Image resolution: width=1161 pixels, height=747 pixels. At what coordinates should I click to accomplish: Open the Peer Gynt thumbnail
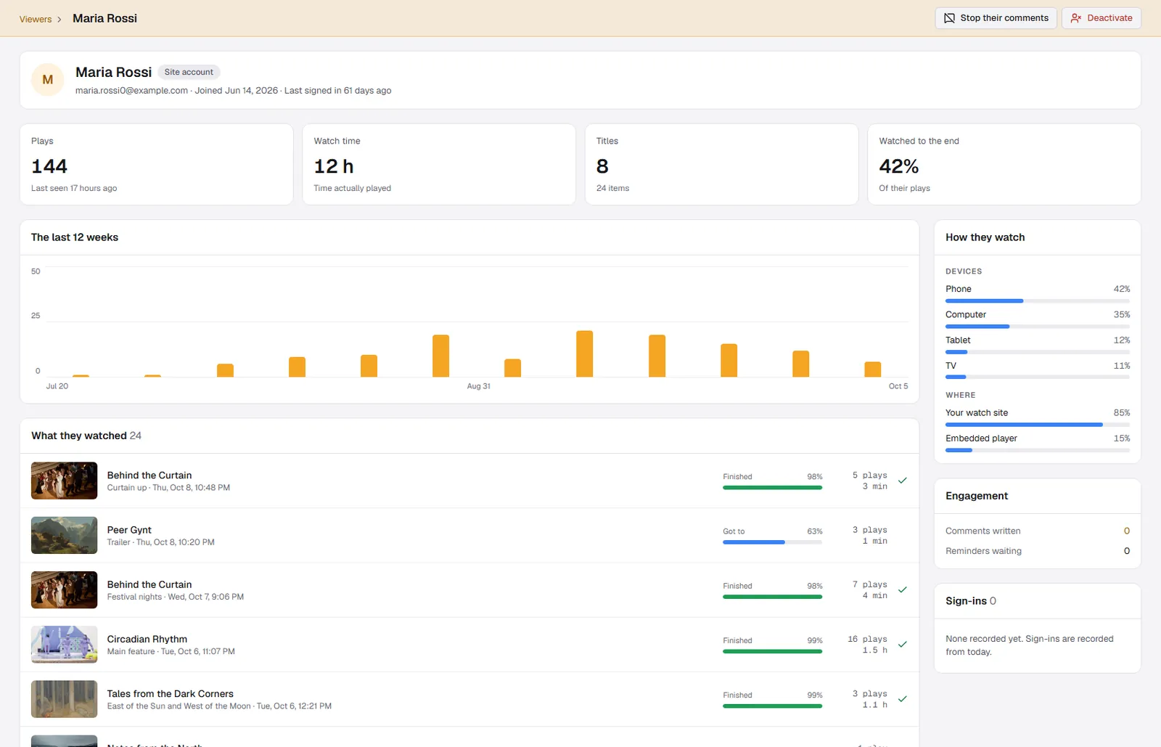tap(64, 535)
